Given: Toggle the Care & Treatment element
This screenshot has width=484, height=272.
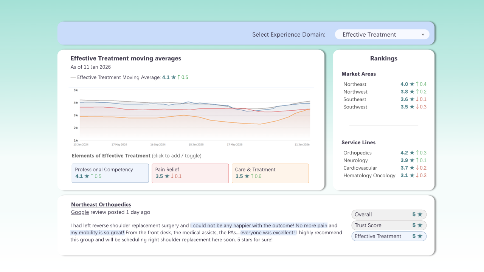Looking at the screenshot, I should pos(270,173).
